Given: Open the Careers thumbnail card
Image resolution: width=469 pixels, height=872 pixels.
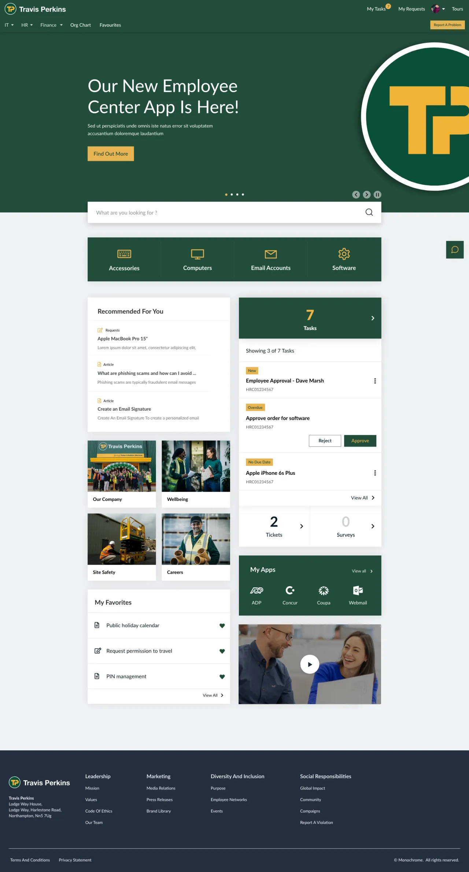Looking at the screenshot, I should 196,547.
